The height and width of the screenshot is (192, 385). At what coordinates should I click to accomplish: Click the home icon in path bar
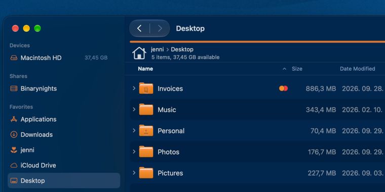point(139,53)
